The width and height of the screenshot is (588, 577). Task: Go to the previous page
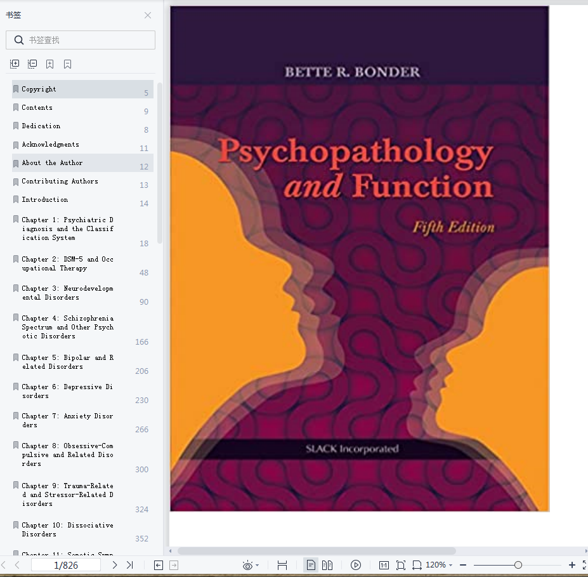tap(17, 565)
